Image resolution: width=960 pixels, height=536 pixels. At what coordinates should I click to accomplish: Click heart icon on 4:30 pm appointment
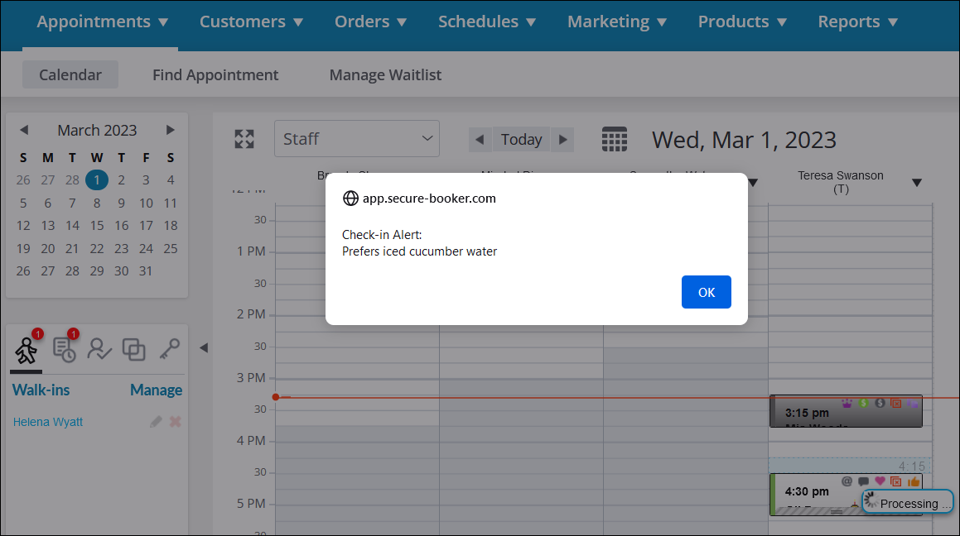880,481
